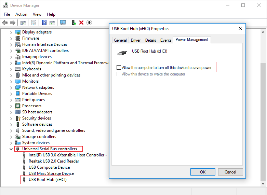Switch to the Events tab
This screenshot has height=195, width=267.
point(166,40)
